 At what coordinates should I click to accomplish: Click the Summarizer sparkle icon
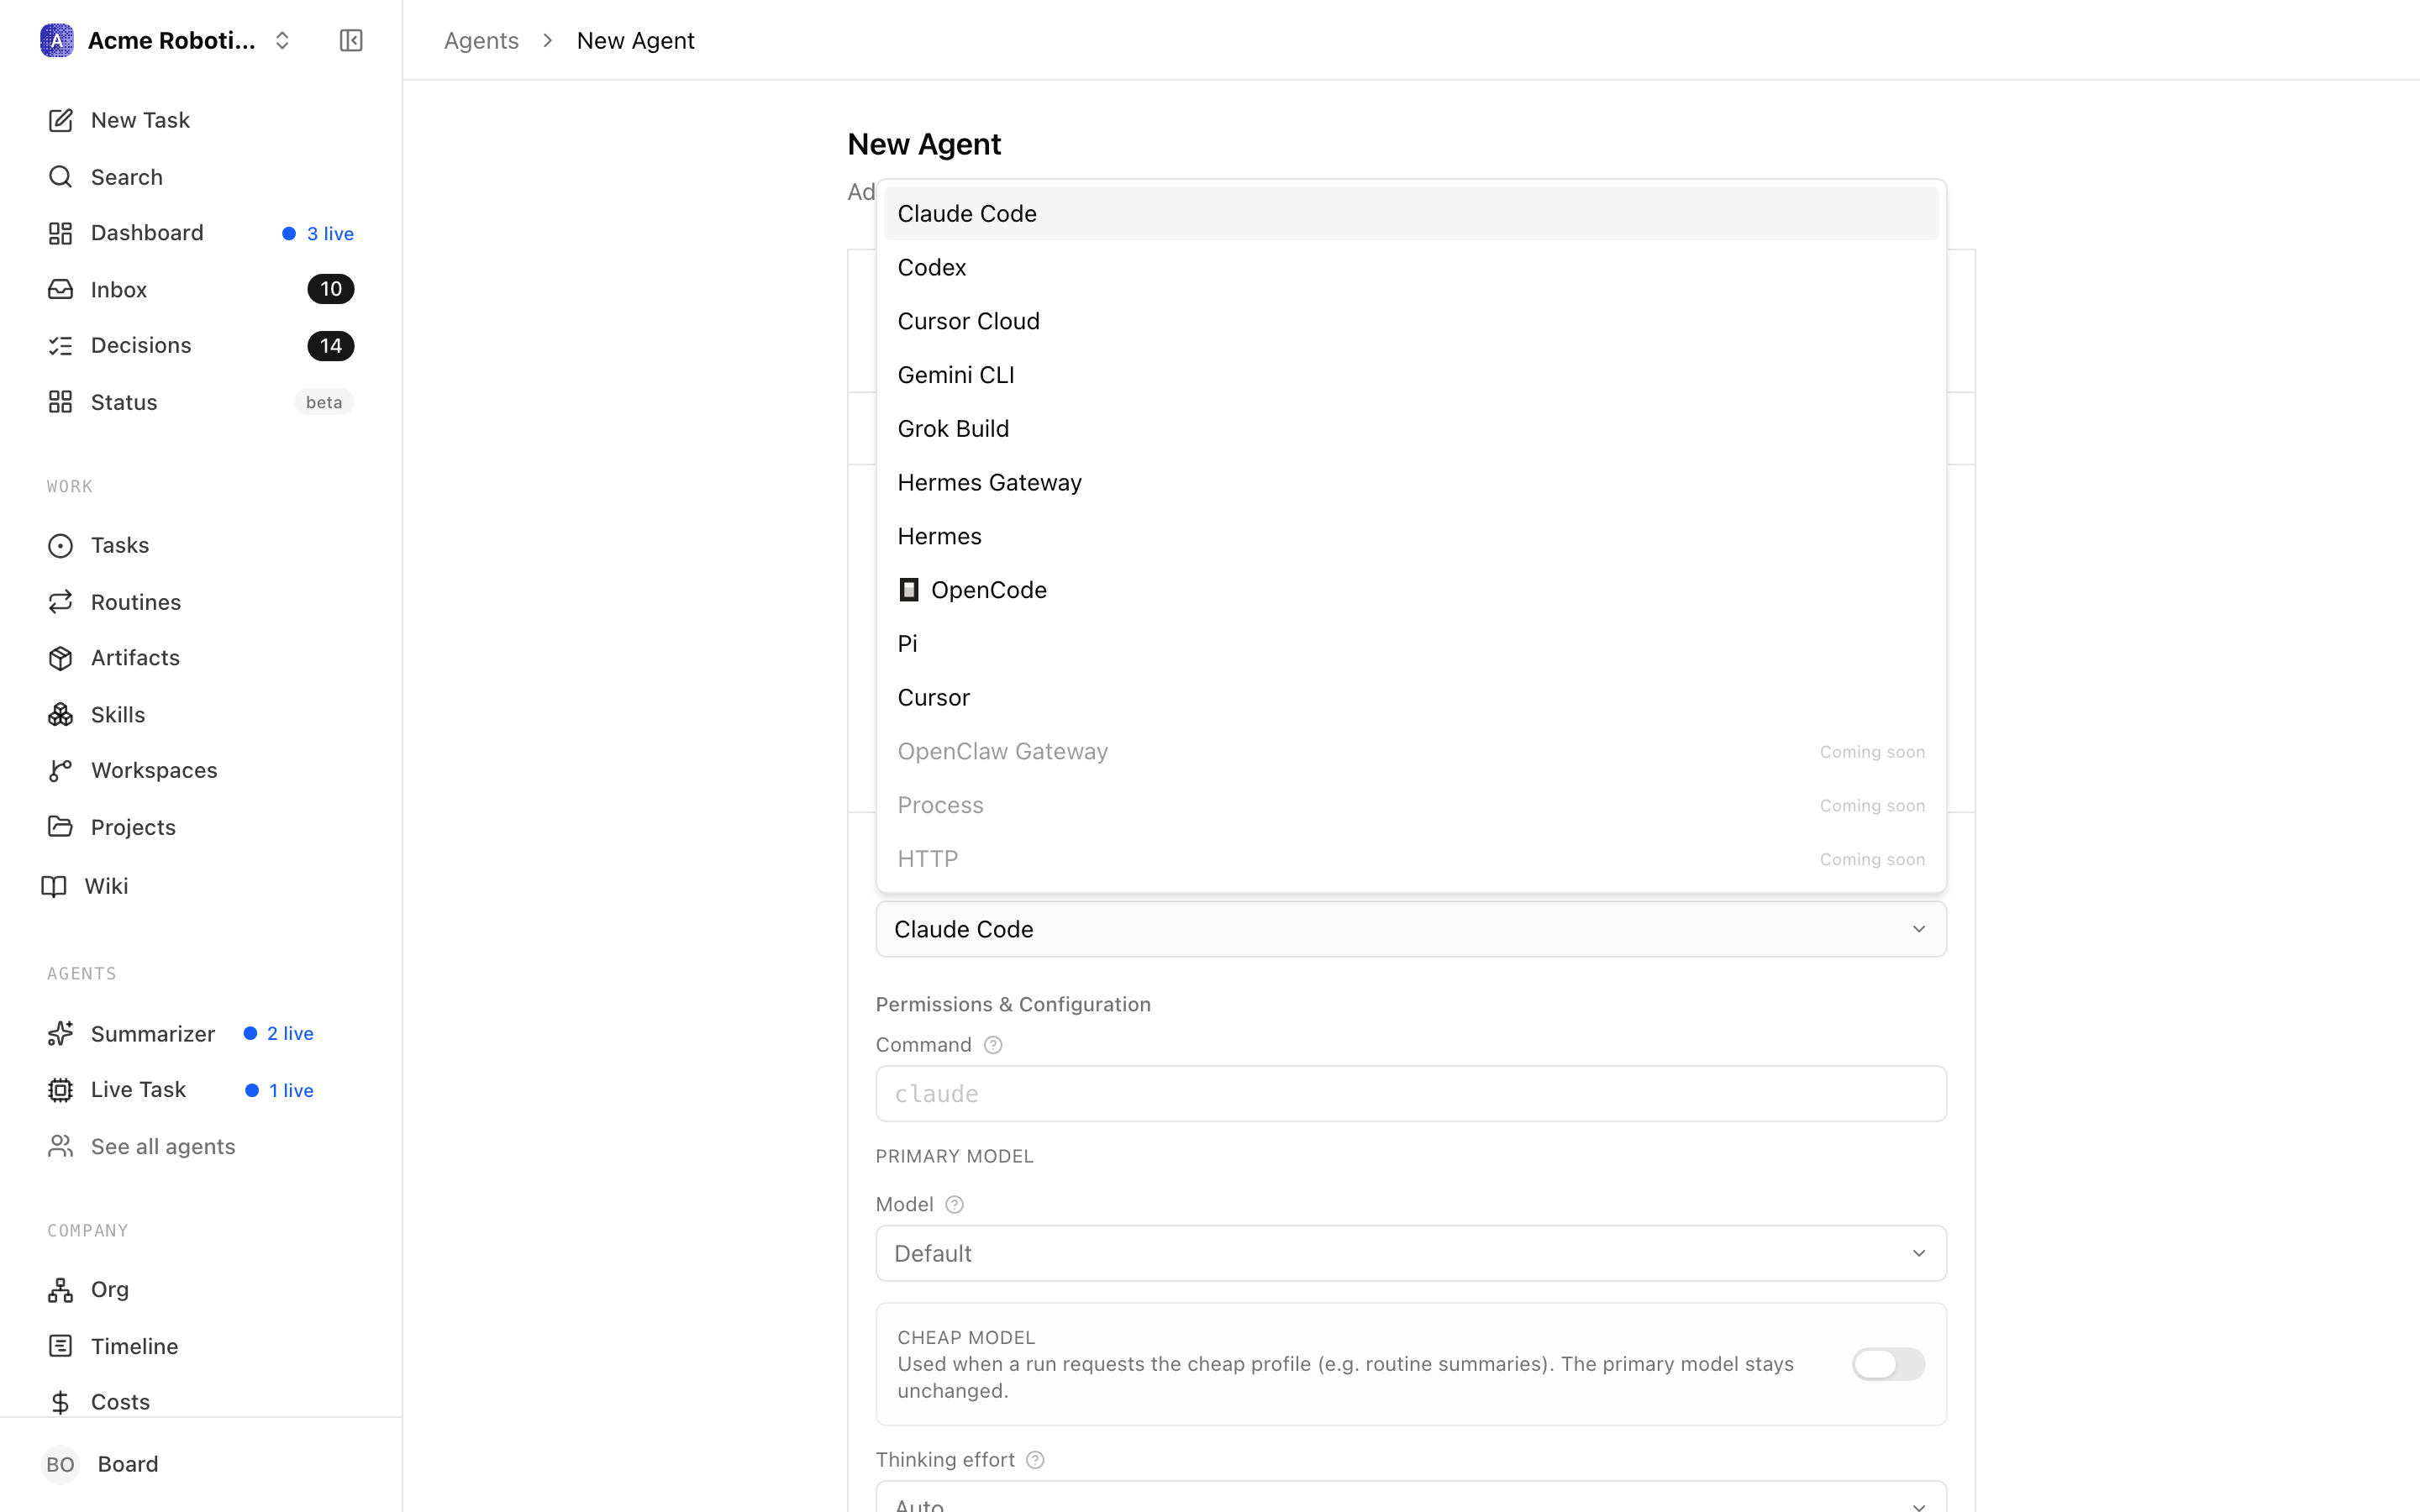[x=60, y=1033]
